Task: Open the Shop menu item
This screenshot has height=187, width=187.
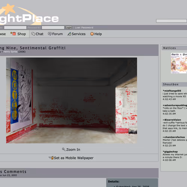Action: click(22, 34)
